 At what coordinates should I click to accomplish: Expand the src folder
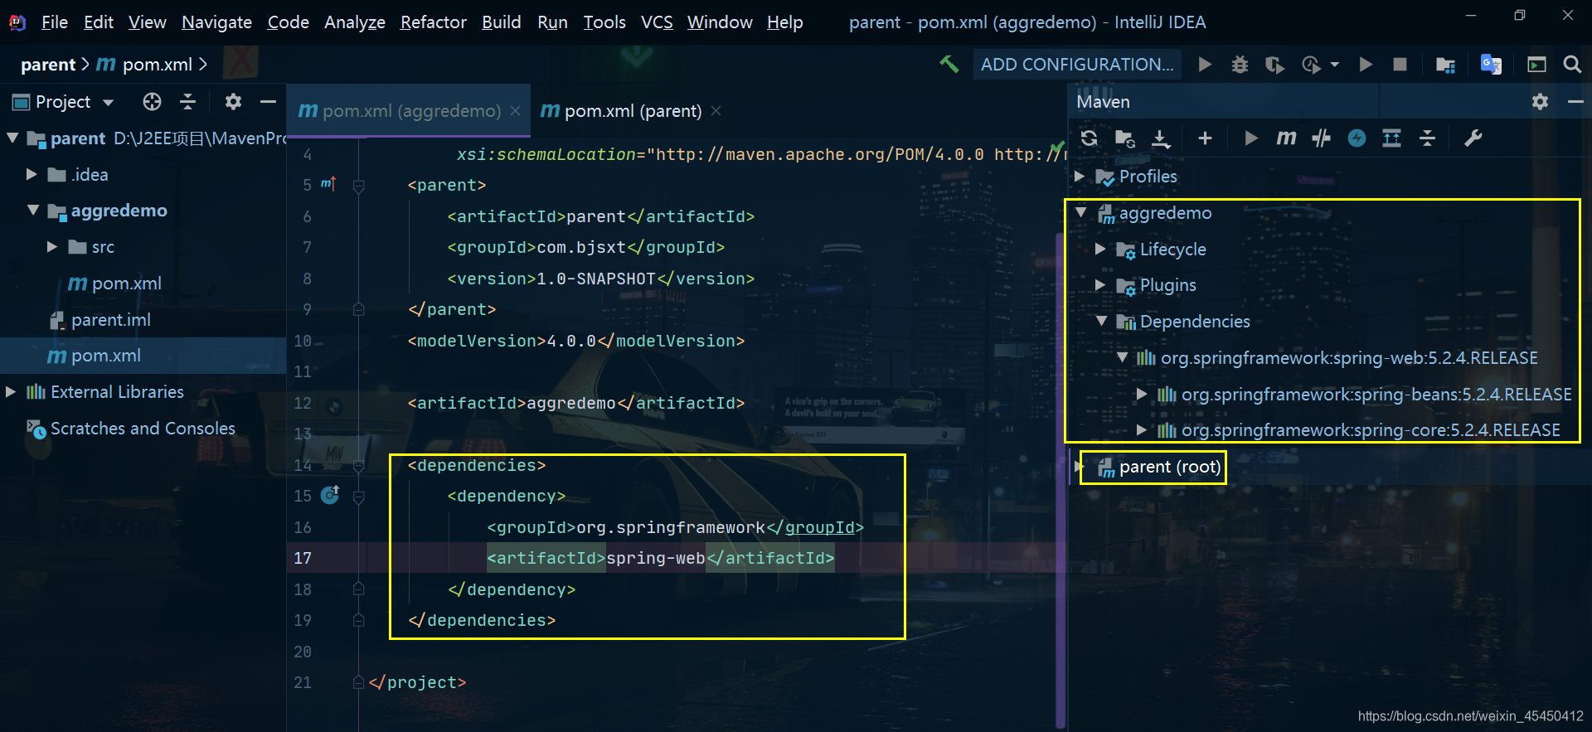[x=51, y=246]
